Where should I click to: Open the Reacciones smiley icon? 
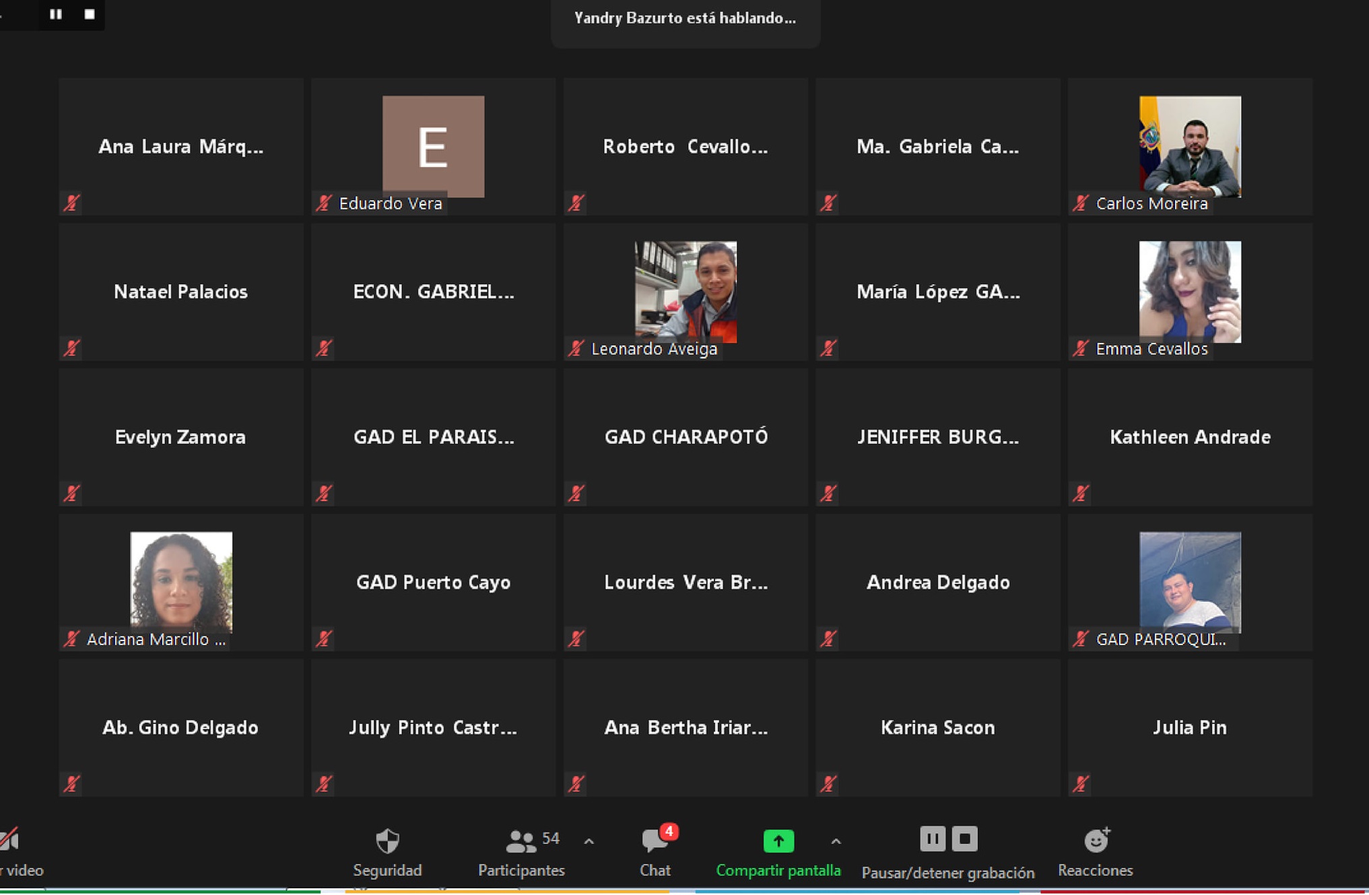1096,840
